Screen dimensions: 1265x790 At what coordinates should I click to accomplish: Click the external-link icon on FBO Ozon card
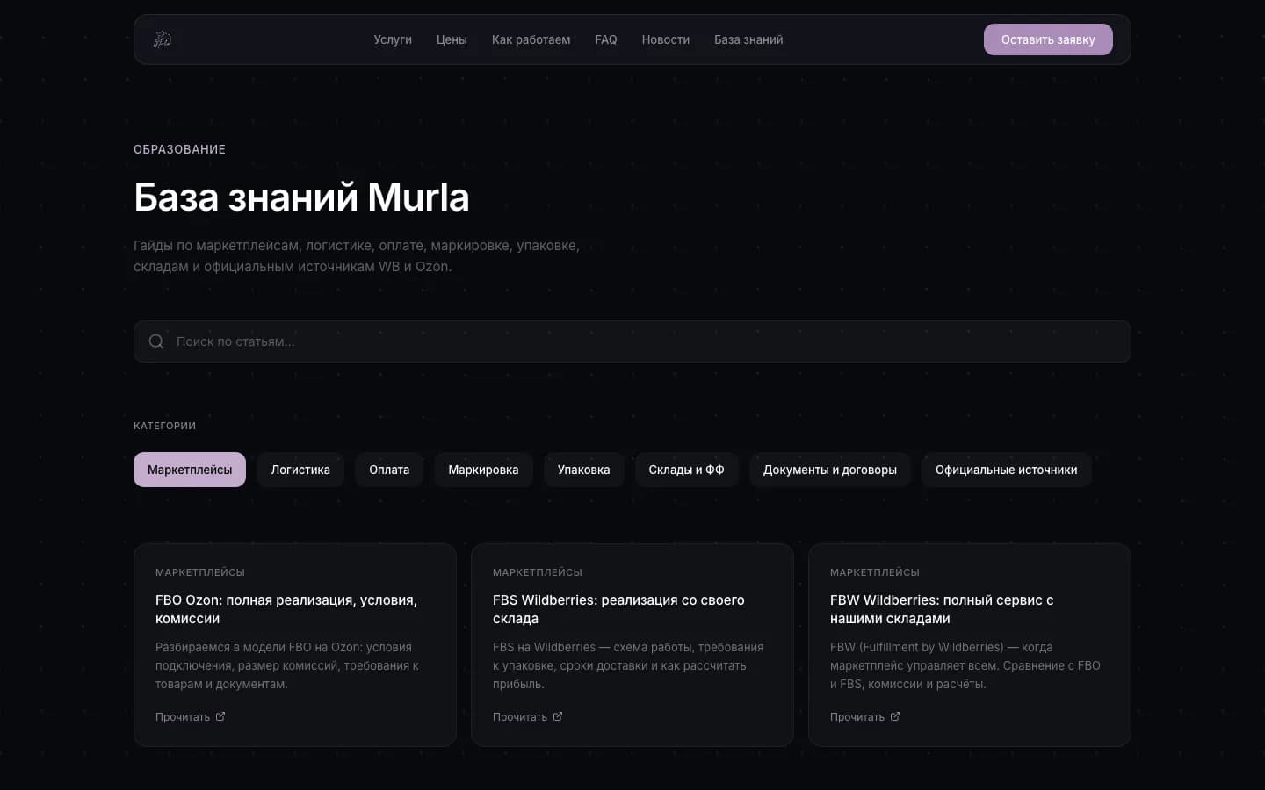pyautogui.click(x=220, y=716)
